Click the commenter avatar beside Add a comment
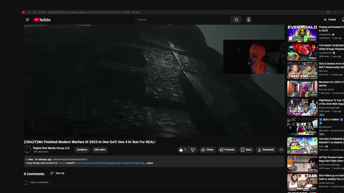This screenshot has width=344, height=193. pyautogui.click(x=26, y=183)
